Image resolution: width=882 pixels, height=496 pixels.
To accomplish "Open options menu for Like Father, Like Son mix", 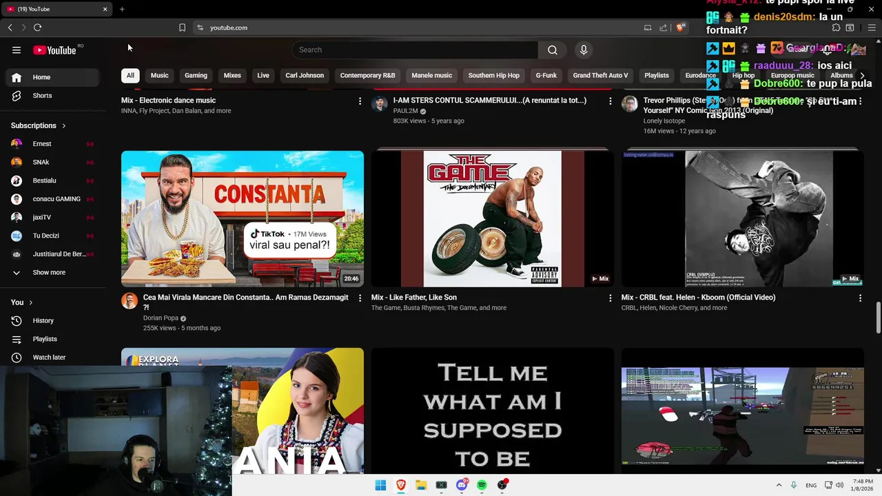I will coord(610,298).
